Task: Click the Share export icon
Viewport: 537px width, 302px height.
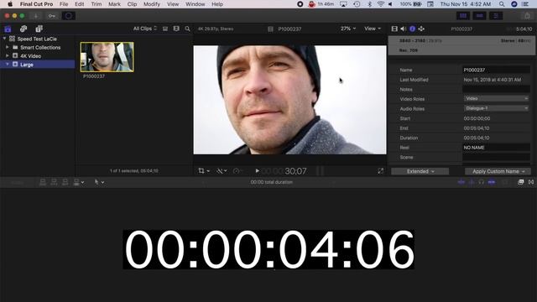Action: click(x=527, y=16)
